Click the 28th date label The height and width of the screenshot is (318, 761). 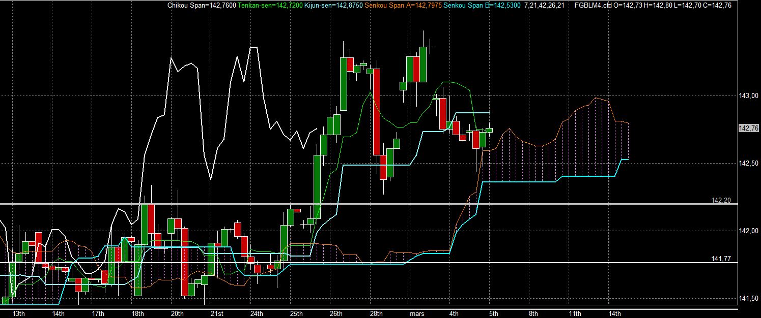click(x=376, y=313)
